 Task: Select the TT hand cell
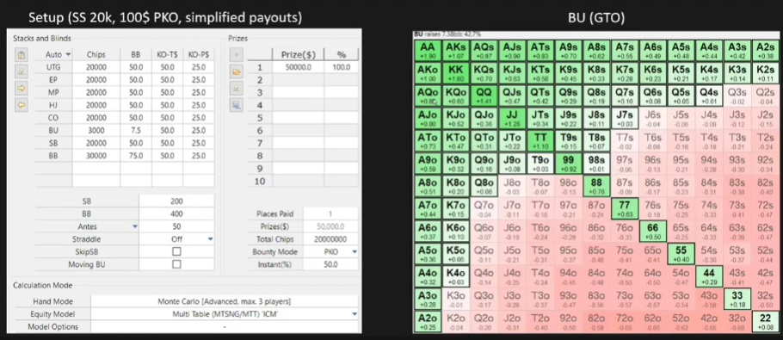coord(541,141)
